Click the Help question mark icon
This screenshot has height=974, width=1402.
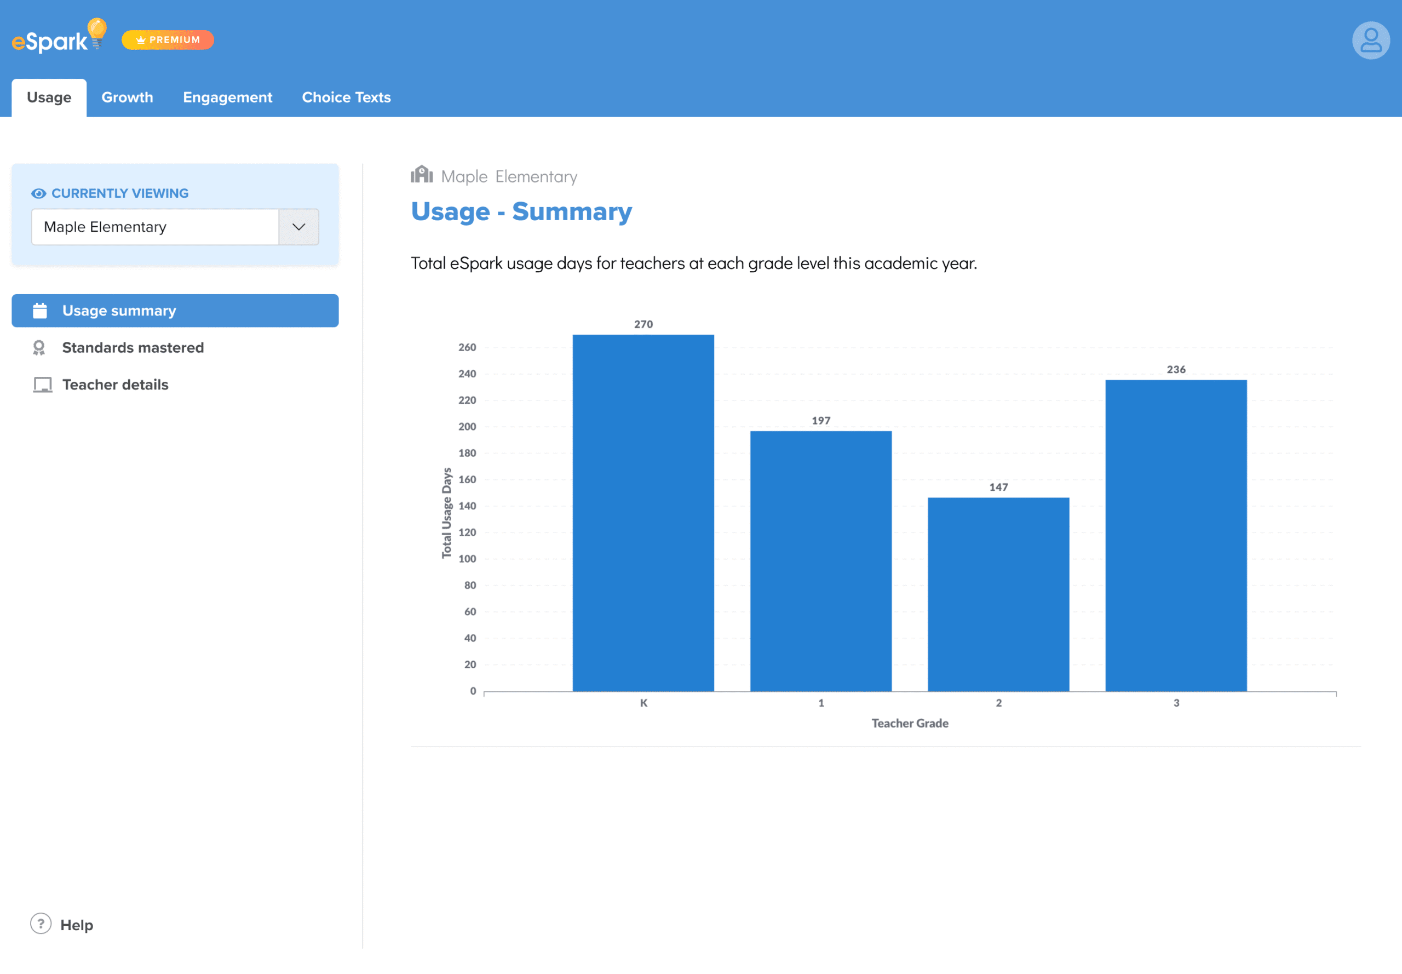(41, 924)
